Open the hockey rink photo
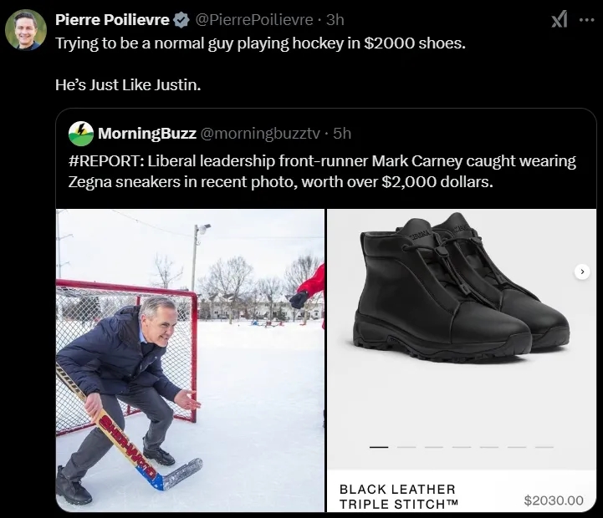Image resolution: width=603 pixels, height=518 pixels. [190, 359]
